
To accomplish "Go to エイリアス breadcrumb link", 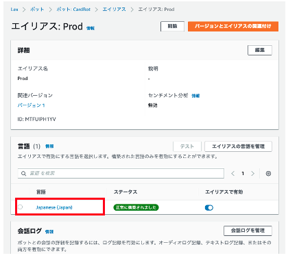I will click(114, 10).
